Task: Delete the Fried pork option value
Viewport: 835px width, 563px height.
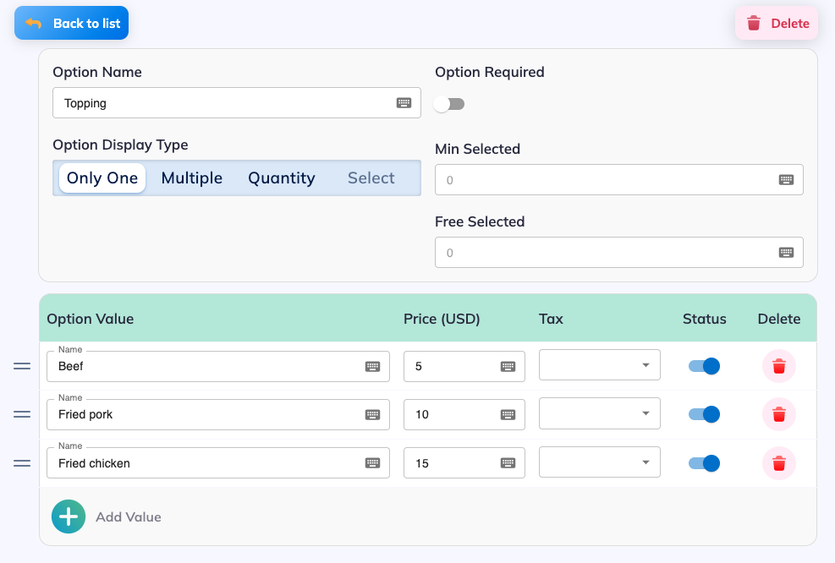Action: [778, 414]
